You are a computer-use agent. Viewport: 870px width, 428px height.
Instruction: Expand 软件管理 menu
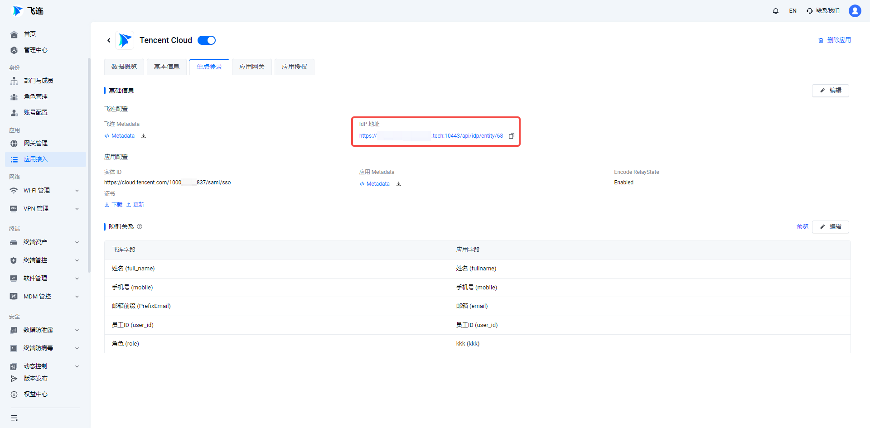[45, 279]
